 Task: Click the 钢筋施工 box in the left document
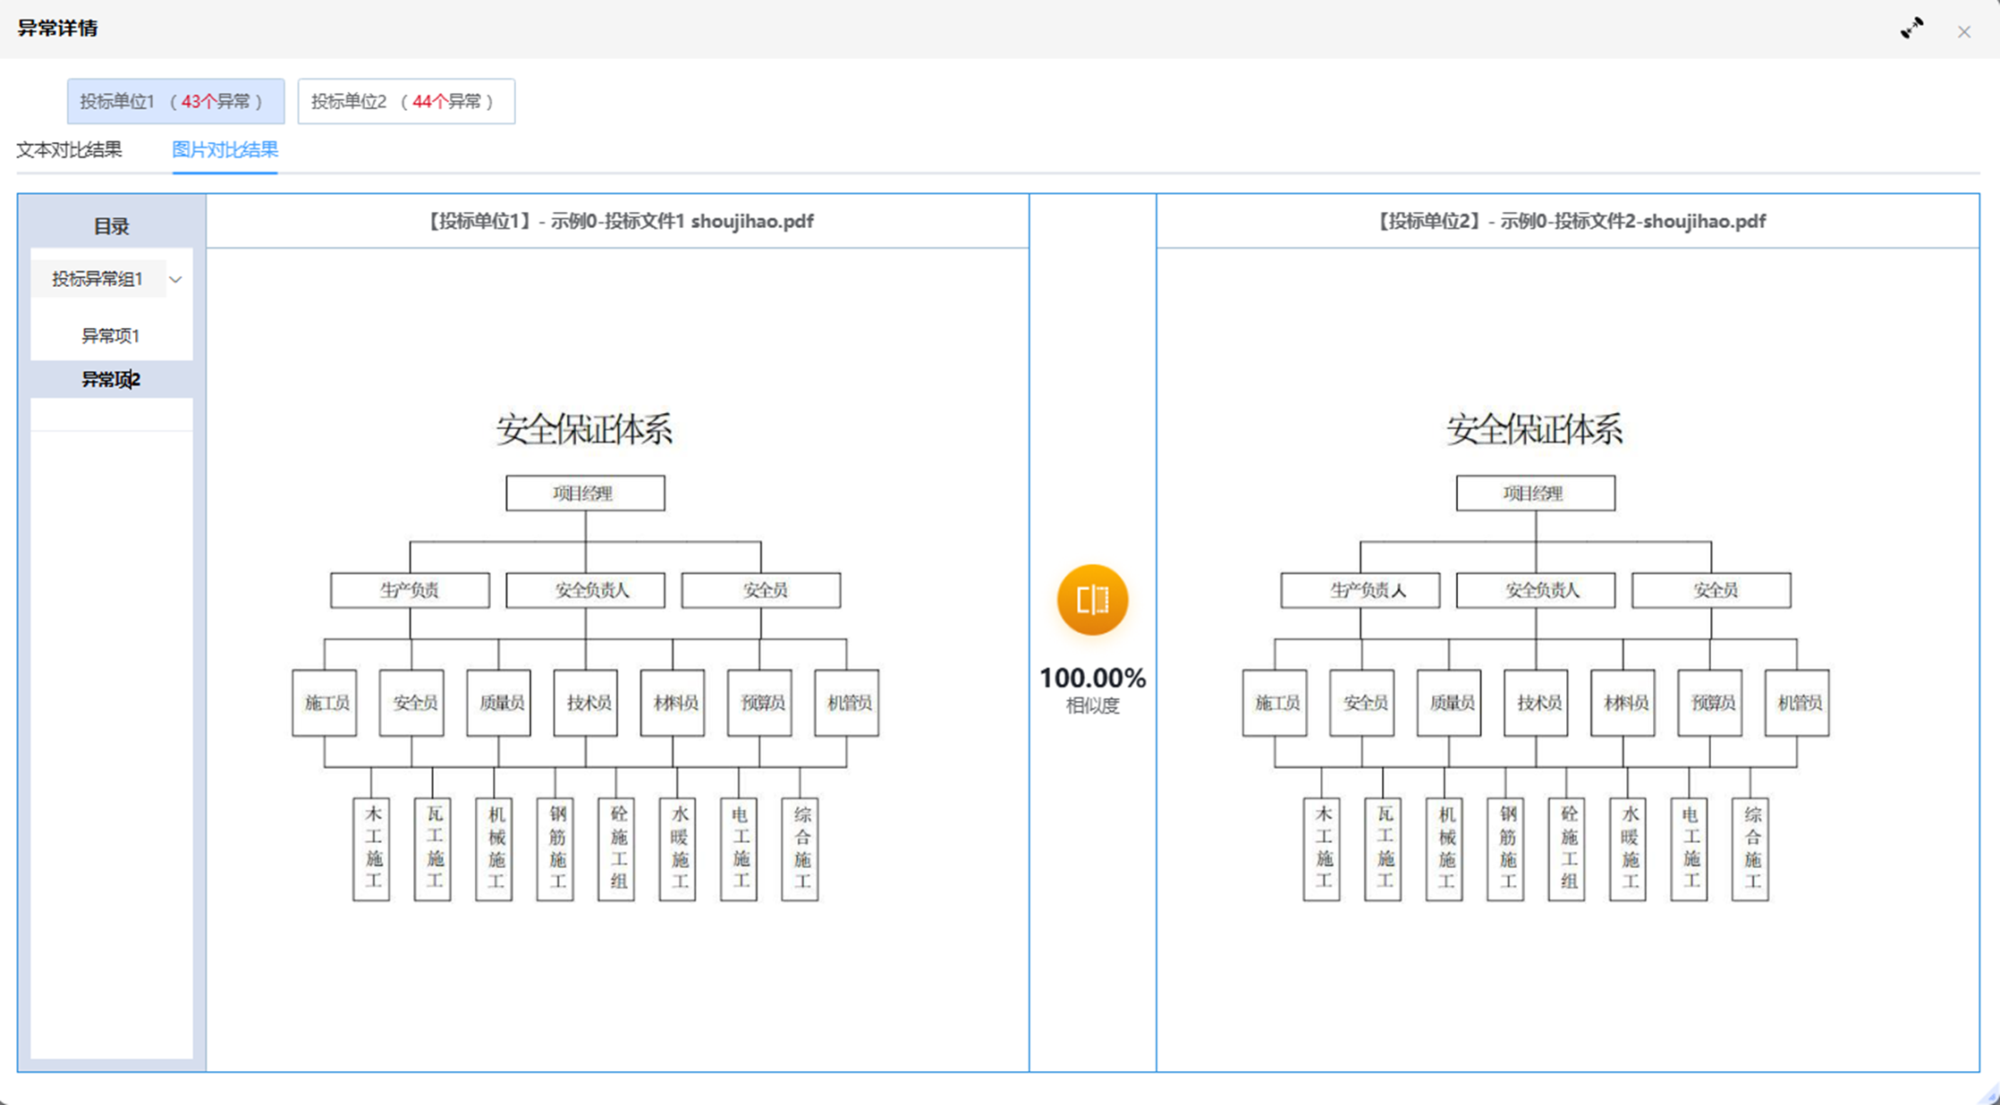pos(555,849)
